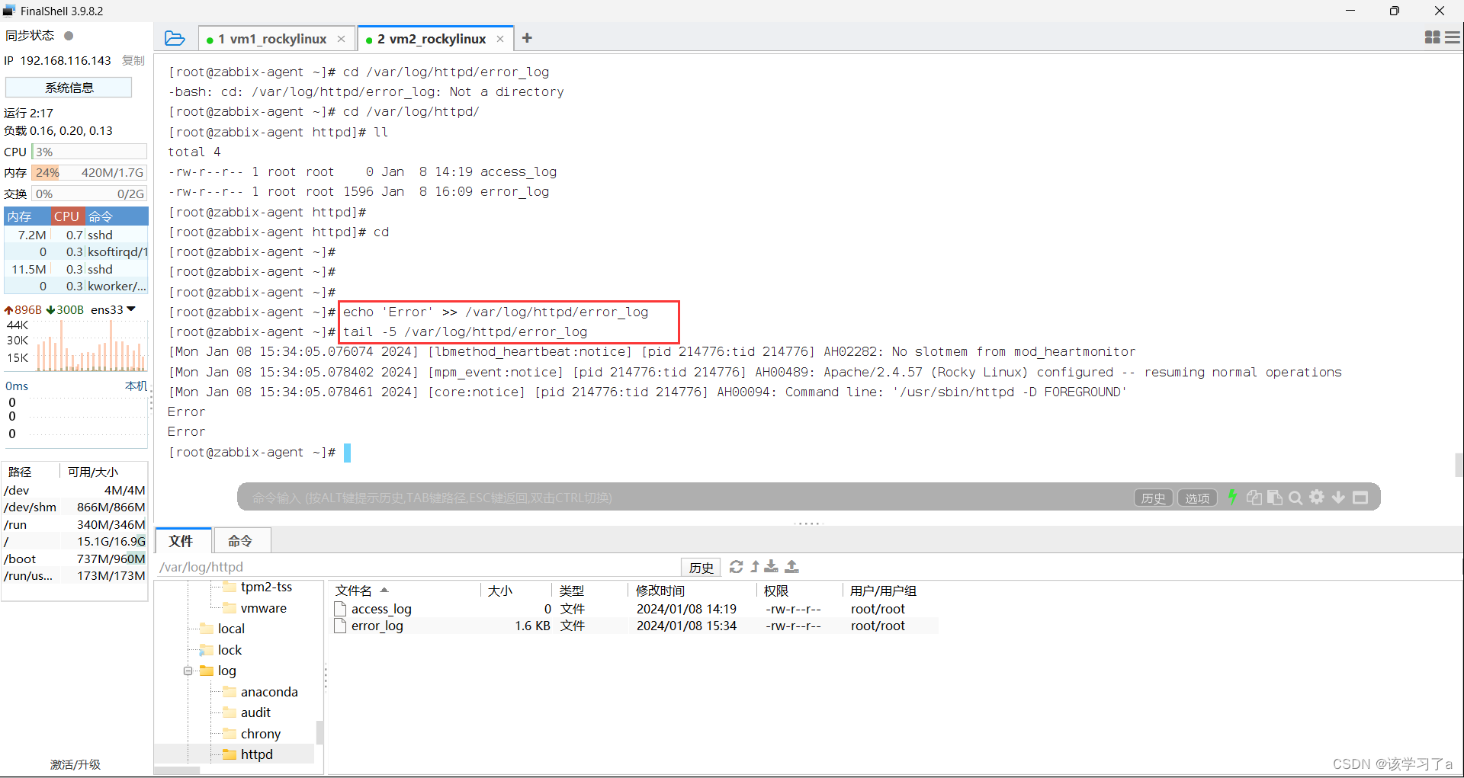Open the hamburger menu at top right
This screenshot has width=1464, height=778.
tap(1453, 37)
